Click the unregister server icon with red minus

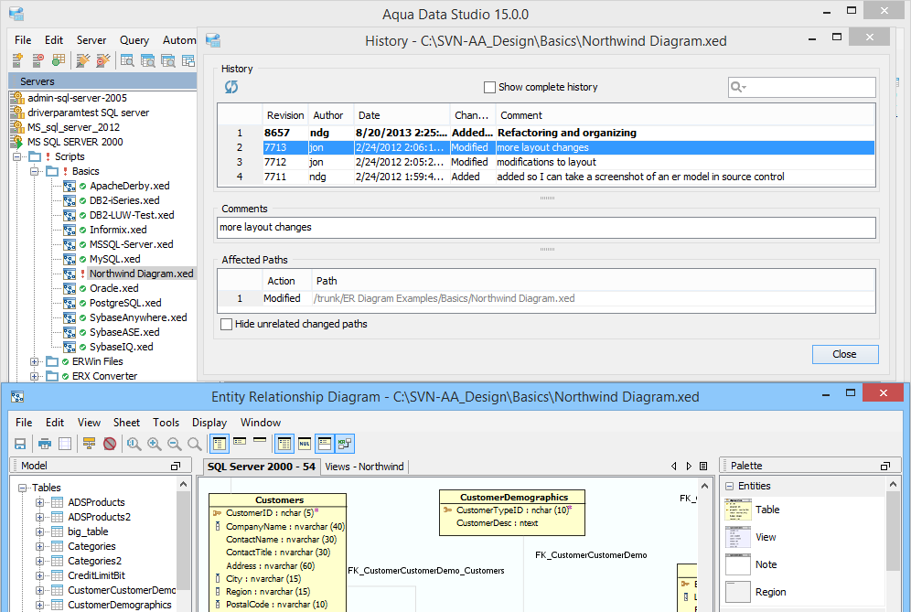pyautogui.click(x=38, y=59)
